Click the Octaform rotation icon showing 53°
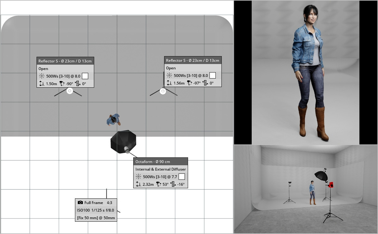The height and width of the screenshot is (234, 378). click(159, 184)
